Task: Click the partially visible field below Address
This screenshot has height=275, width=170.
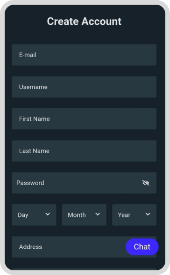Action: (x=84, y=269)
